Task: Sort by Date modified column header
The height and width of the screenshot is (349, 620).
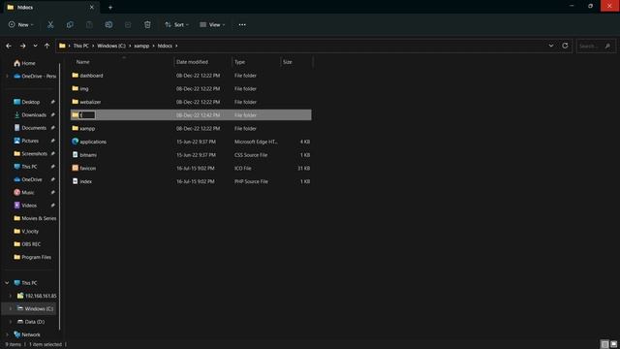Action: coord(202,62)
